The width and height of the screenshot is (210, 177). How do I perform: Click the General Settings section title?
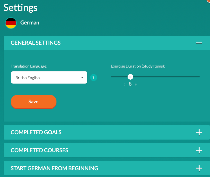point(36,43)
